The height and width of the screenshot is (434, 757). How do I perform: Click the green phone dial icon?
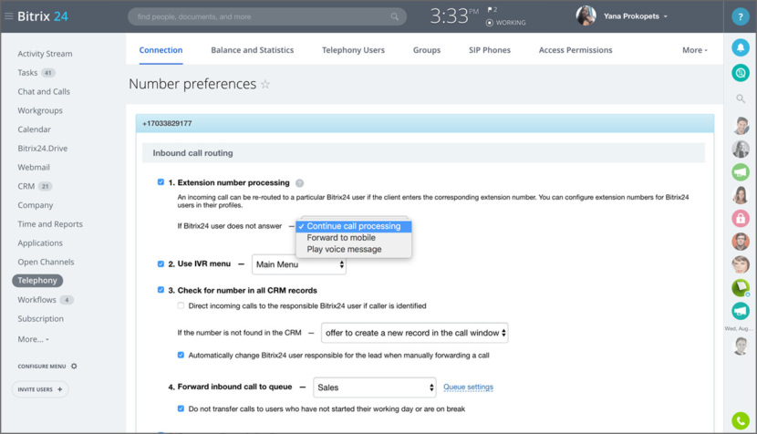coord(740,420)
